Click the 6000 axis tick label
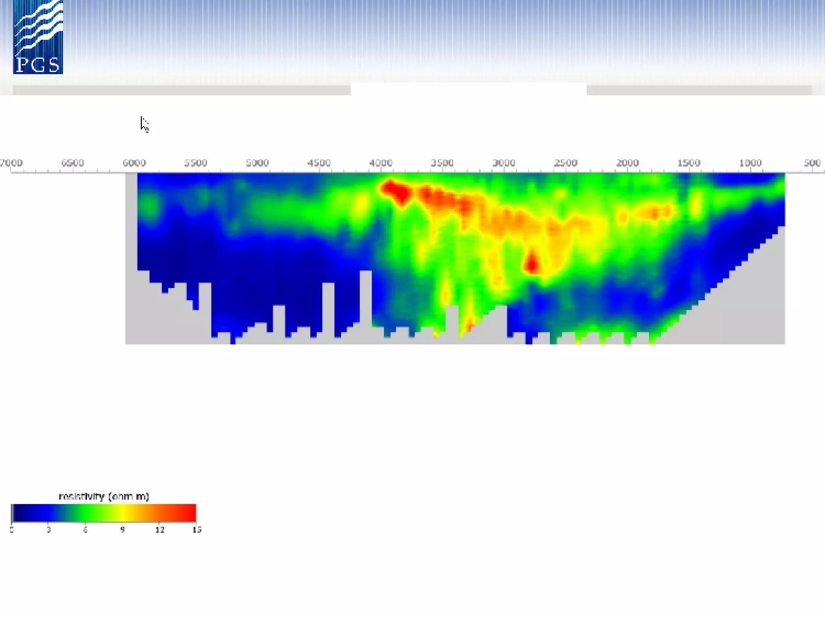Image resolution: width=825 pixels, height=618 pixels. pyautogui.click(x=134, y=163)
